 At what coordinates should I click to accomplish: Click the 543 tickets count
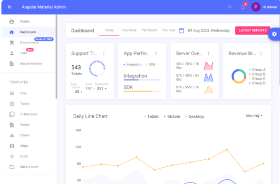[76, 68]
